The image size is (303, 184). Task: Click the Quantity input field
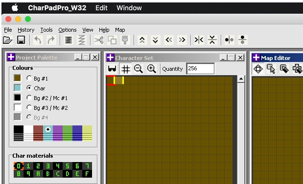click(x=200, y=69)
